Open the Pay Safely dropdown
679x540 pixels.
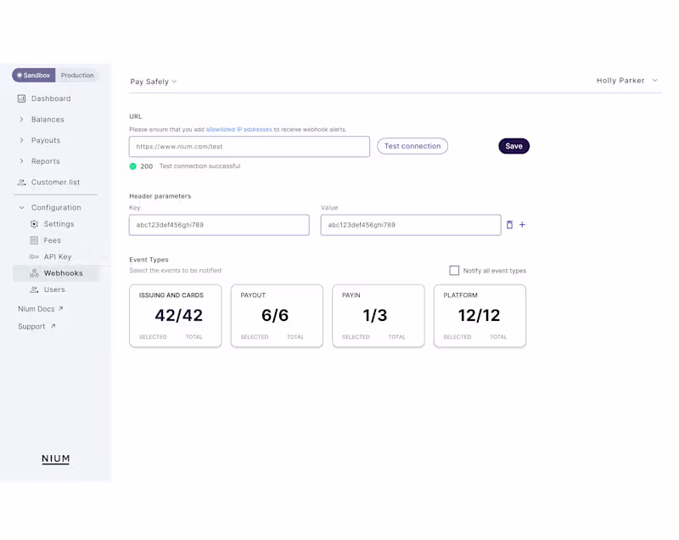pyautogui.click(x=154, y=82)
